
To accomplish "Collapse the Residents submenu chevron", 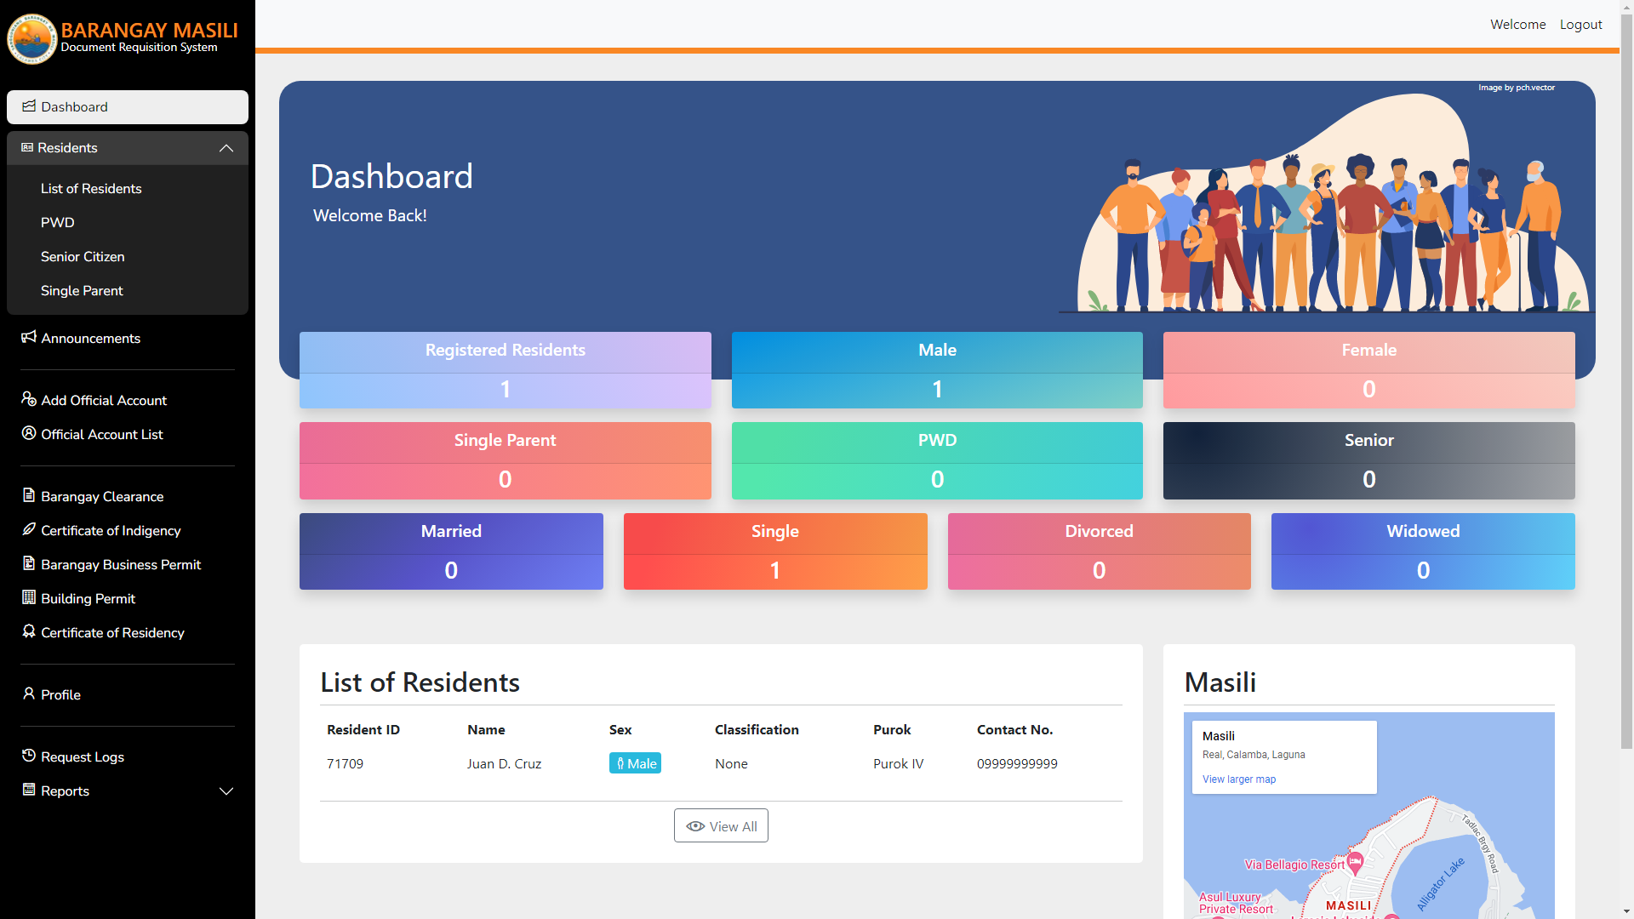I will (226, 147).
